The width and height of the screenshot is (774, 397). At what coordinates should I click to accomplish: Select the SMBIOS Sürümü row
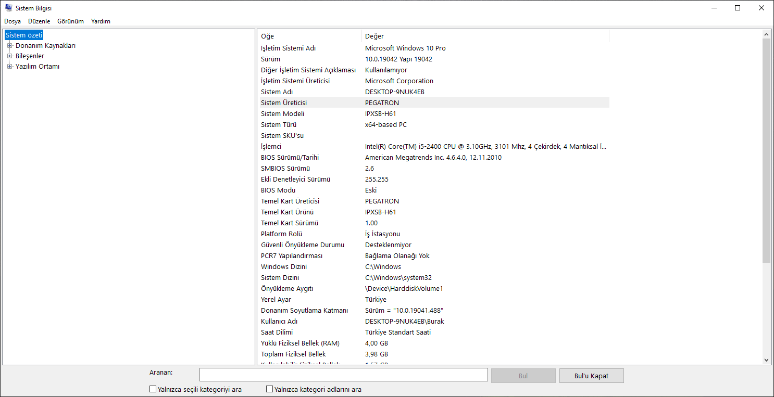(x=434, y=168)
